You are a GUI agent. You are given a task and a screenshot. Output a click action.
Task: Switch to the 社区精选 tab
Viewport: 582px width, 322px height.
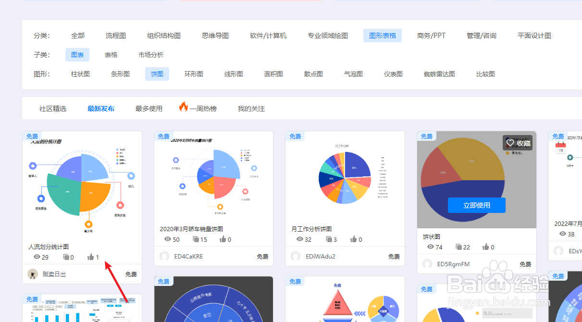click(53, 108)
